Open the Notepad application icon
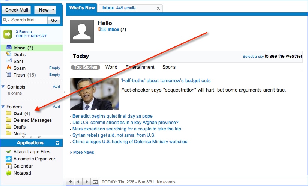The width and height of the screenshot is (308, 186). click(x=9, y=173)
